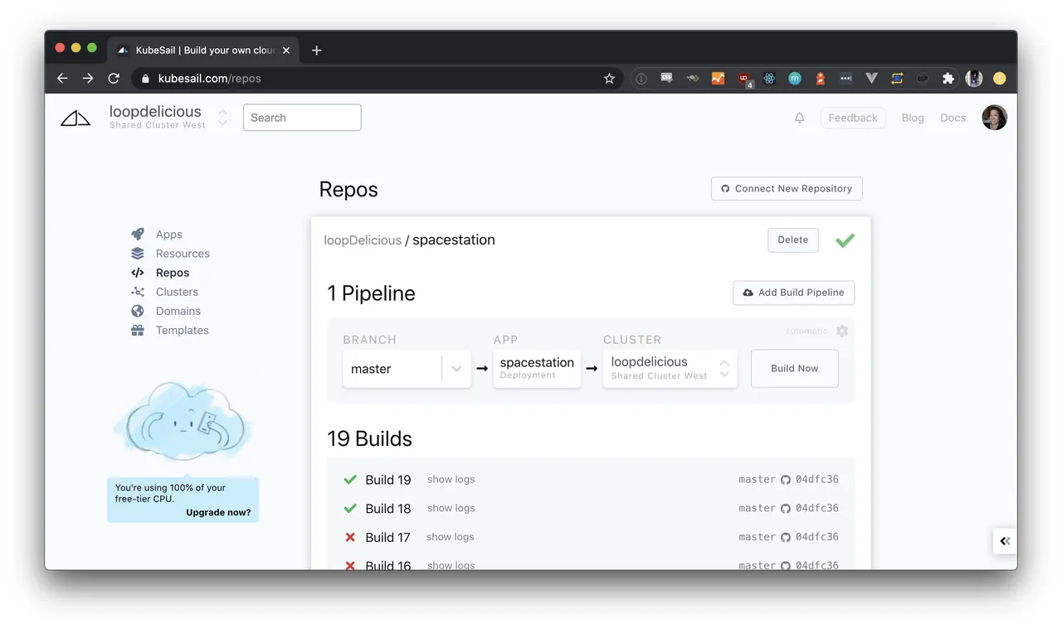
Task: Click the Upgrade now link
Action: (218, 512)
